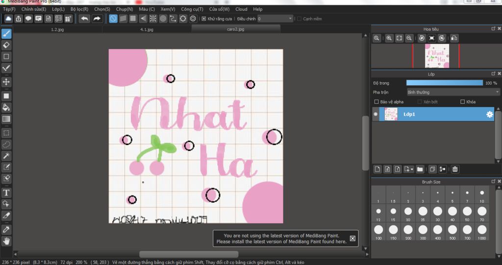Toggle the crisscross grid snap guide

133,19
